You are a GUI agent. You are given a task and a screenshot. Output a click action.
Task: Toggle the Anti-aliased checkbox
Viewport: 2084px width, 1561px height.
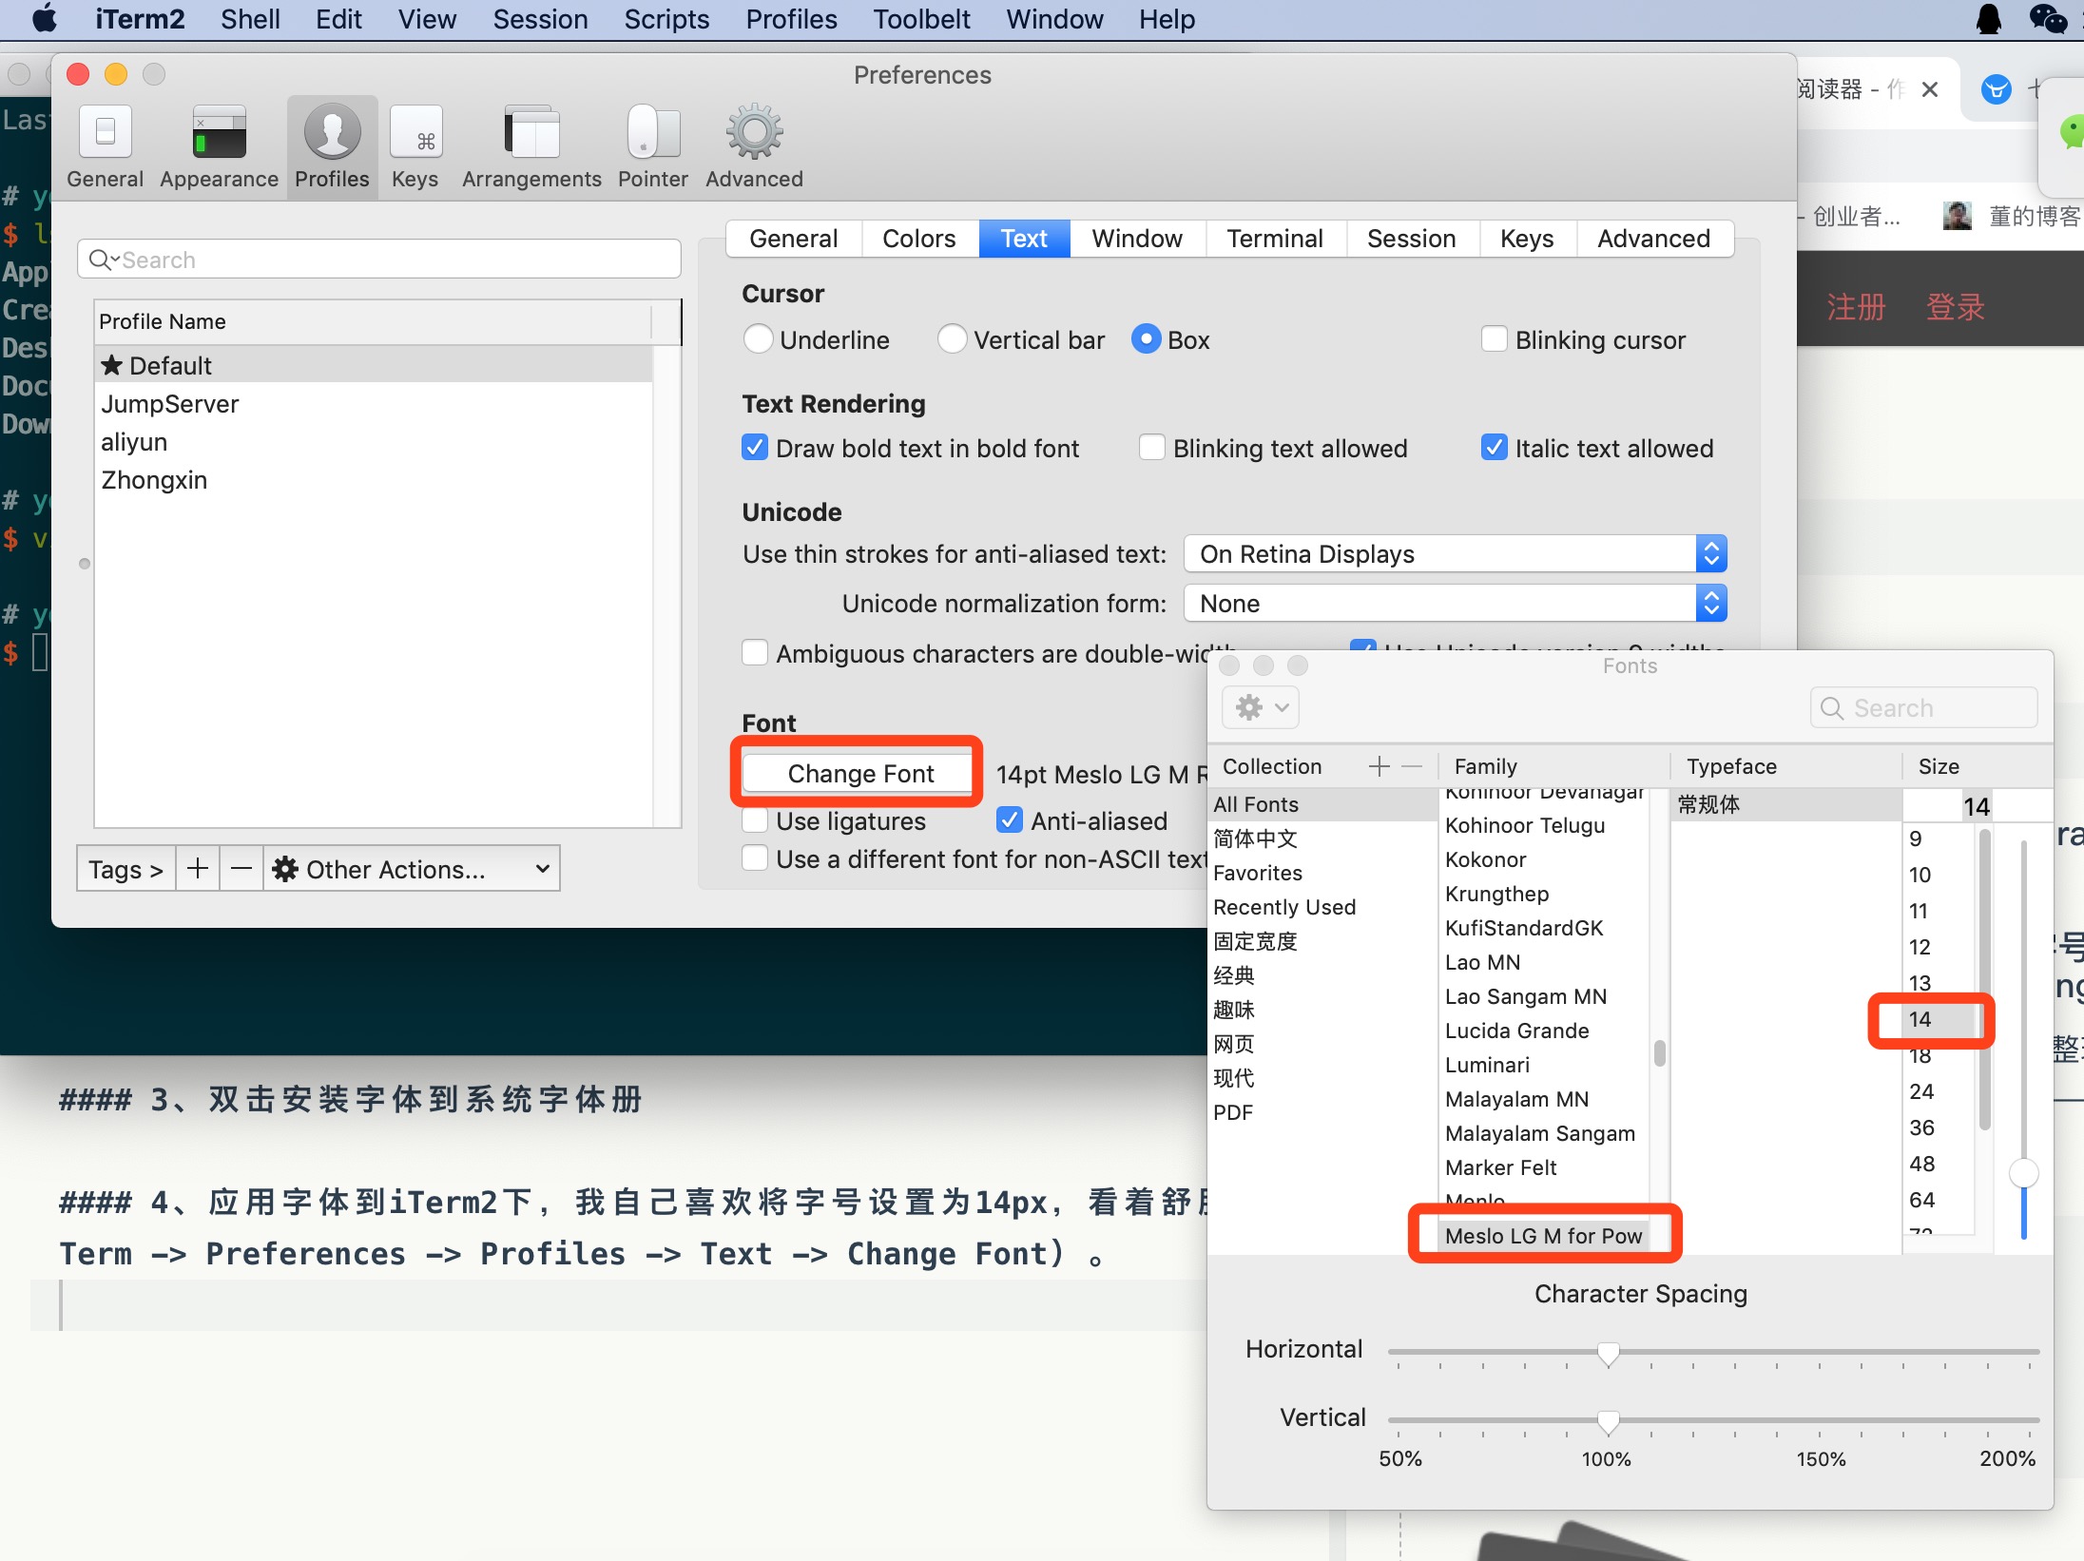pos(1009,820)
